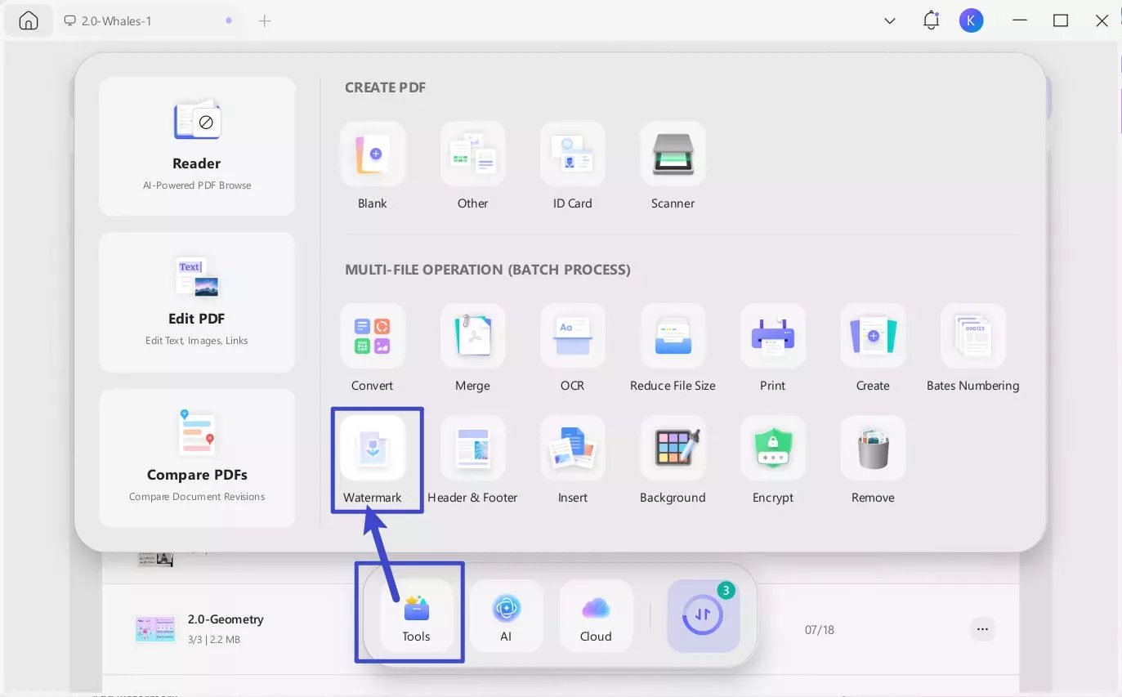Go to the Home screen icon
This screenshot has height=697, width=1122.
[29, 21]
